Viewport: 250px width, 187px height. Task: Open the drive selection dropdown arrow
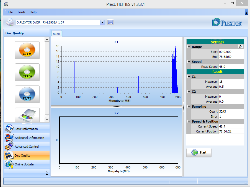102,22
